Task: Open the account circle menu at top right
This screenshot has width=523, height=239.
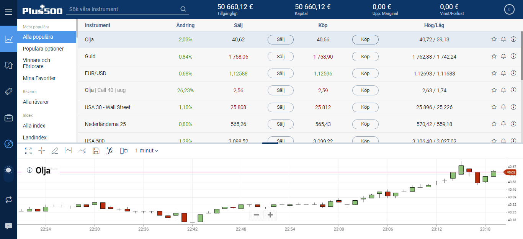Action: 509,10
